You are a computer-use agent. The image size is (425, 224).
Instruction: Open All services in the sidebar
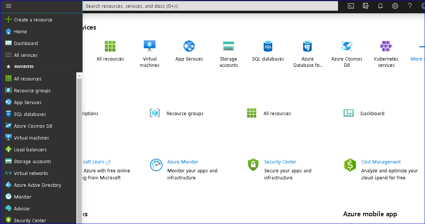[25, 55]
